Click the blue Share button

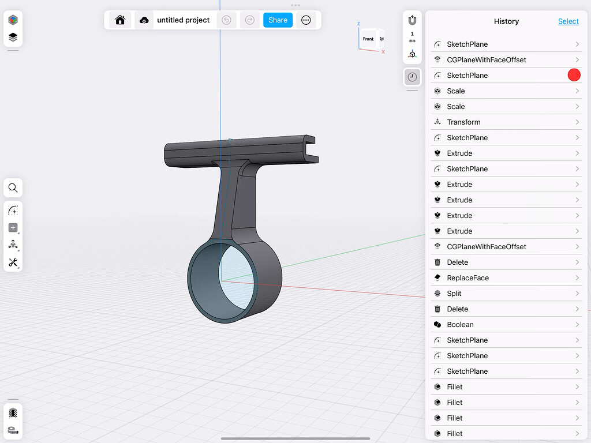[278, 20]
